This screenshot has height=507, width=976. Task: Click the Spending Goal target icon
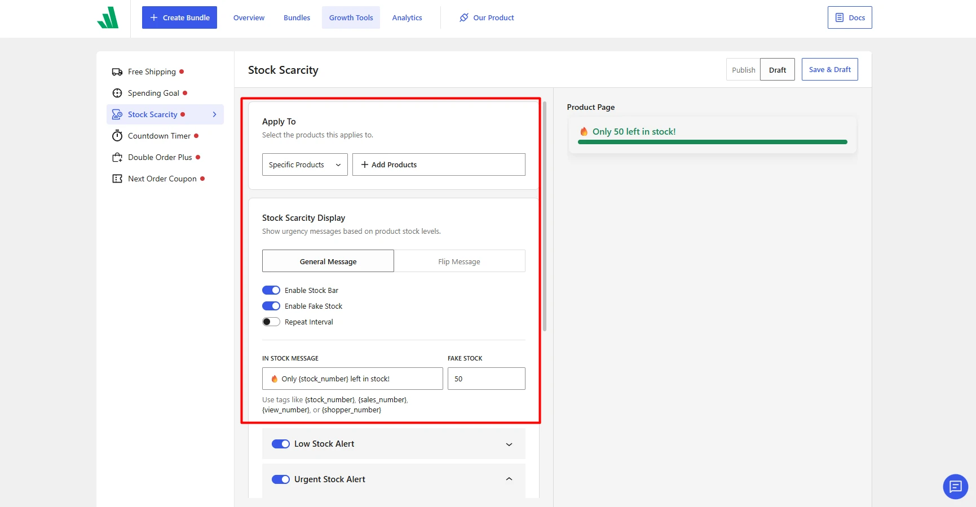[x=117, y=93]
